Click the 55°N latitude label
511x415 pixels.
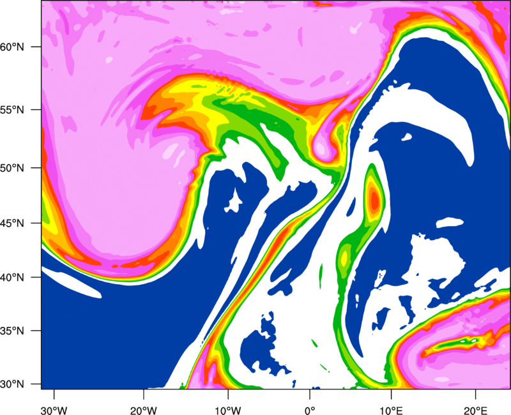pos(12,110)
